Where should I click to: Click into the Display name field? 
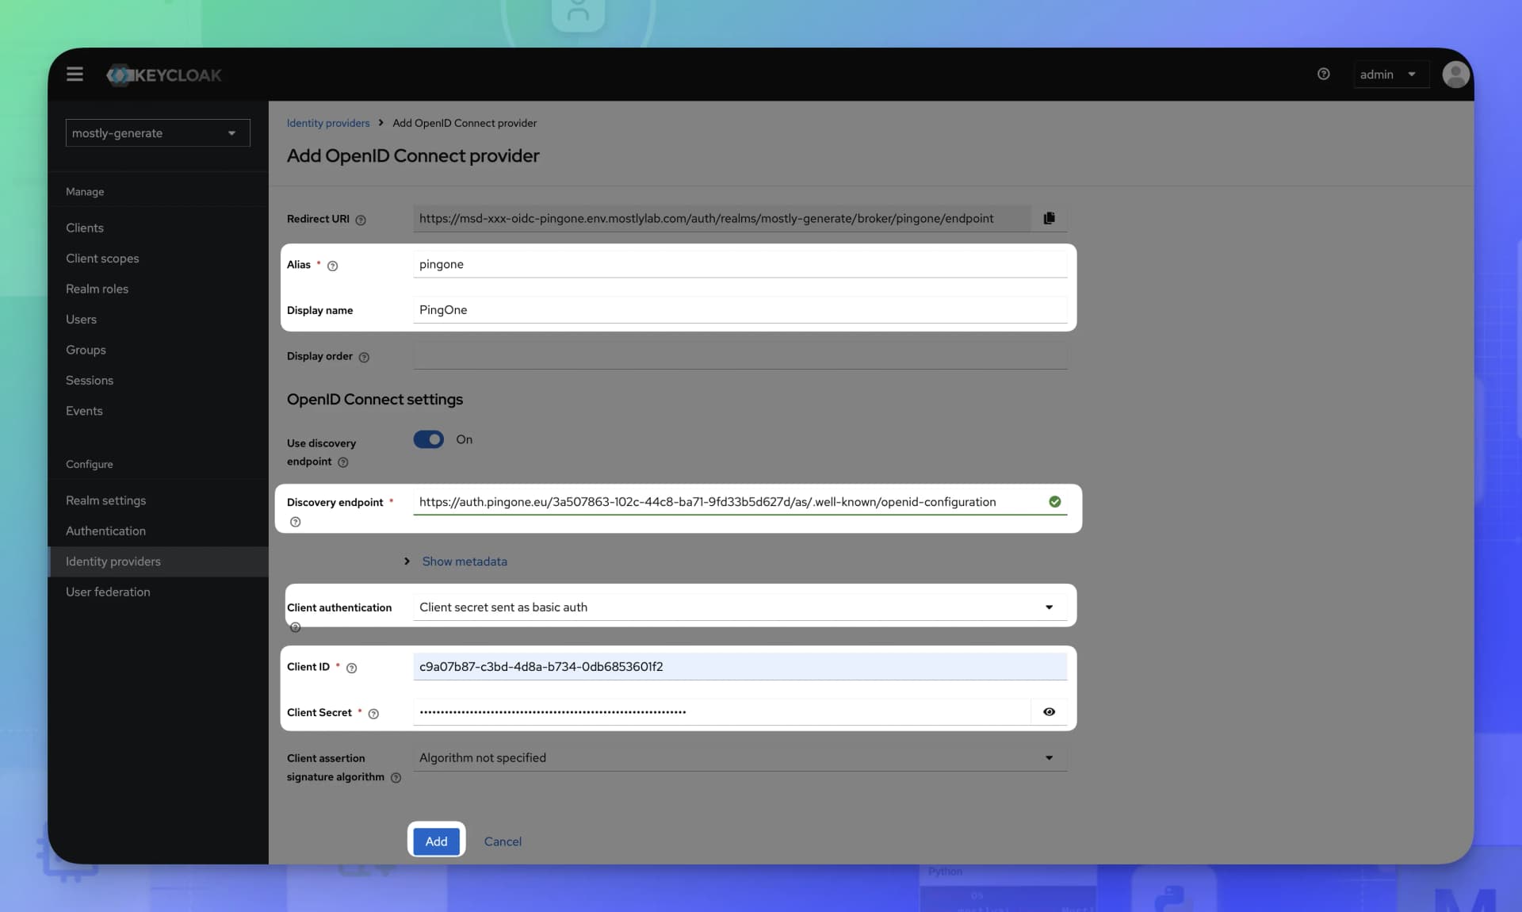(x=740, y=309)
